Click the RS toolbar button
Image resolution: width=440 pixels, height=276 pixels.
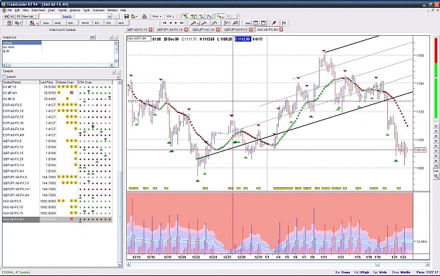point(18,17)
